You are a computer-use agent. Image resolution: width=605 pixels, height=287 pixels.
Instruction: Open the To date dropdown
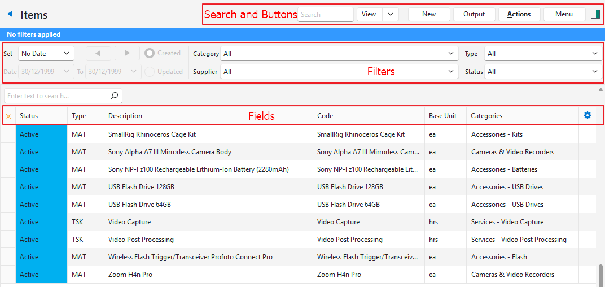coord(113,71)
